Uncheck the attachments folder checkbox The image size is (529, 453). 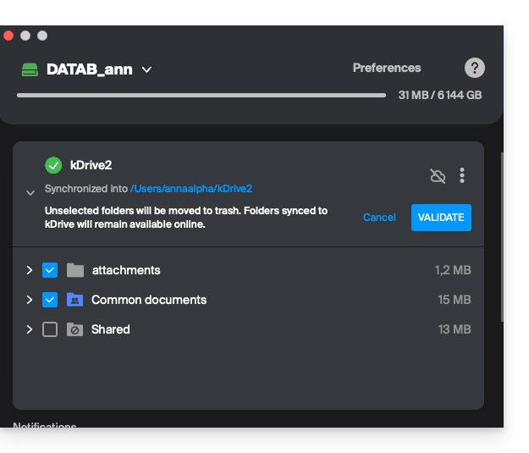[x=50, y=270]
